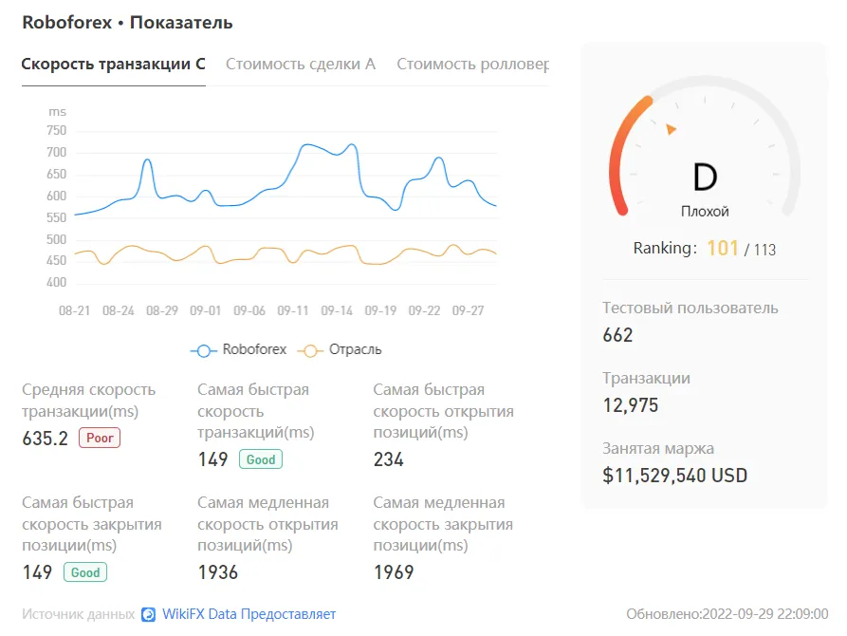This screenshot has width=847, height=636.
Task: Click the slowest opening speed value 1936
Action: pyautogui.click(x=218, y=572)
